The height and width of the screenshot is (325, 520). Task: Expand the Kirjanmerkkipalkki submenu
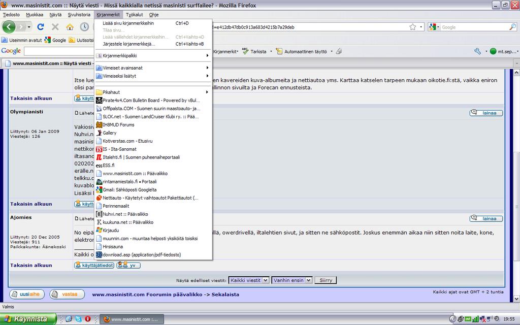[x=152, y=56]
